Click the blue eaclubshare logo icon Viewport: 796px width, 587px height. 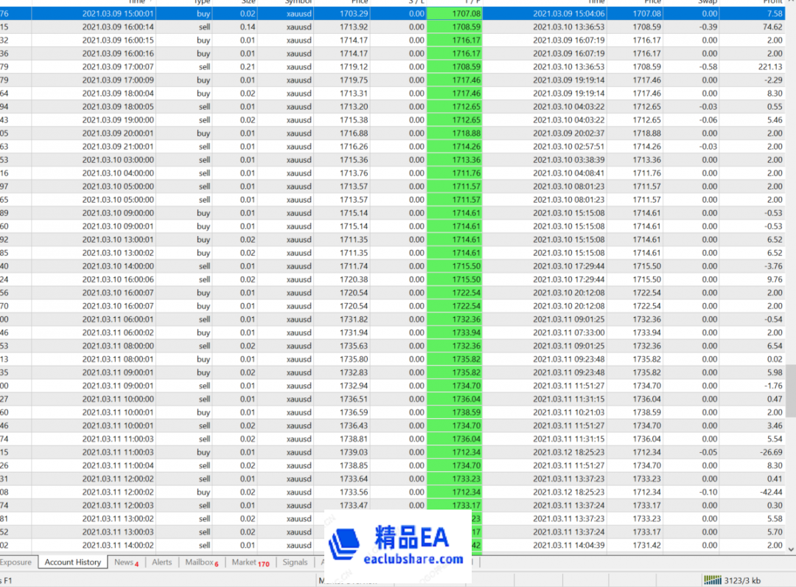344,545
